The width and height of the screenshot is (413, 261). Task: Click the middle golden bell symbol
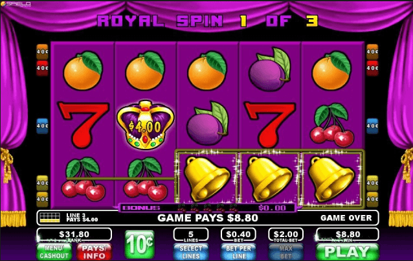point(269,179)
